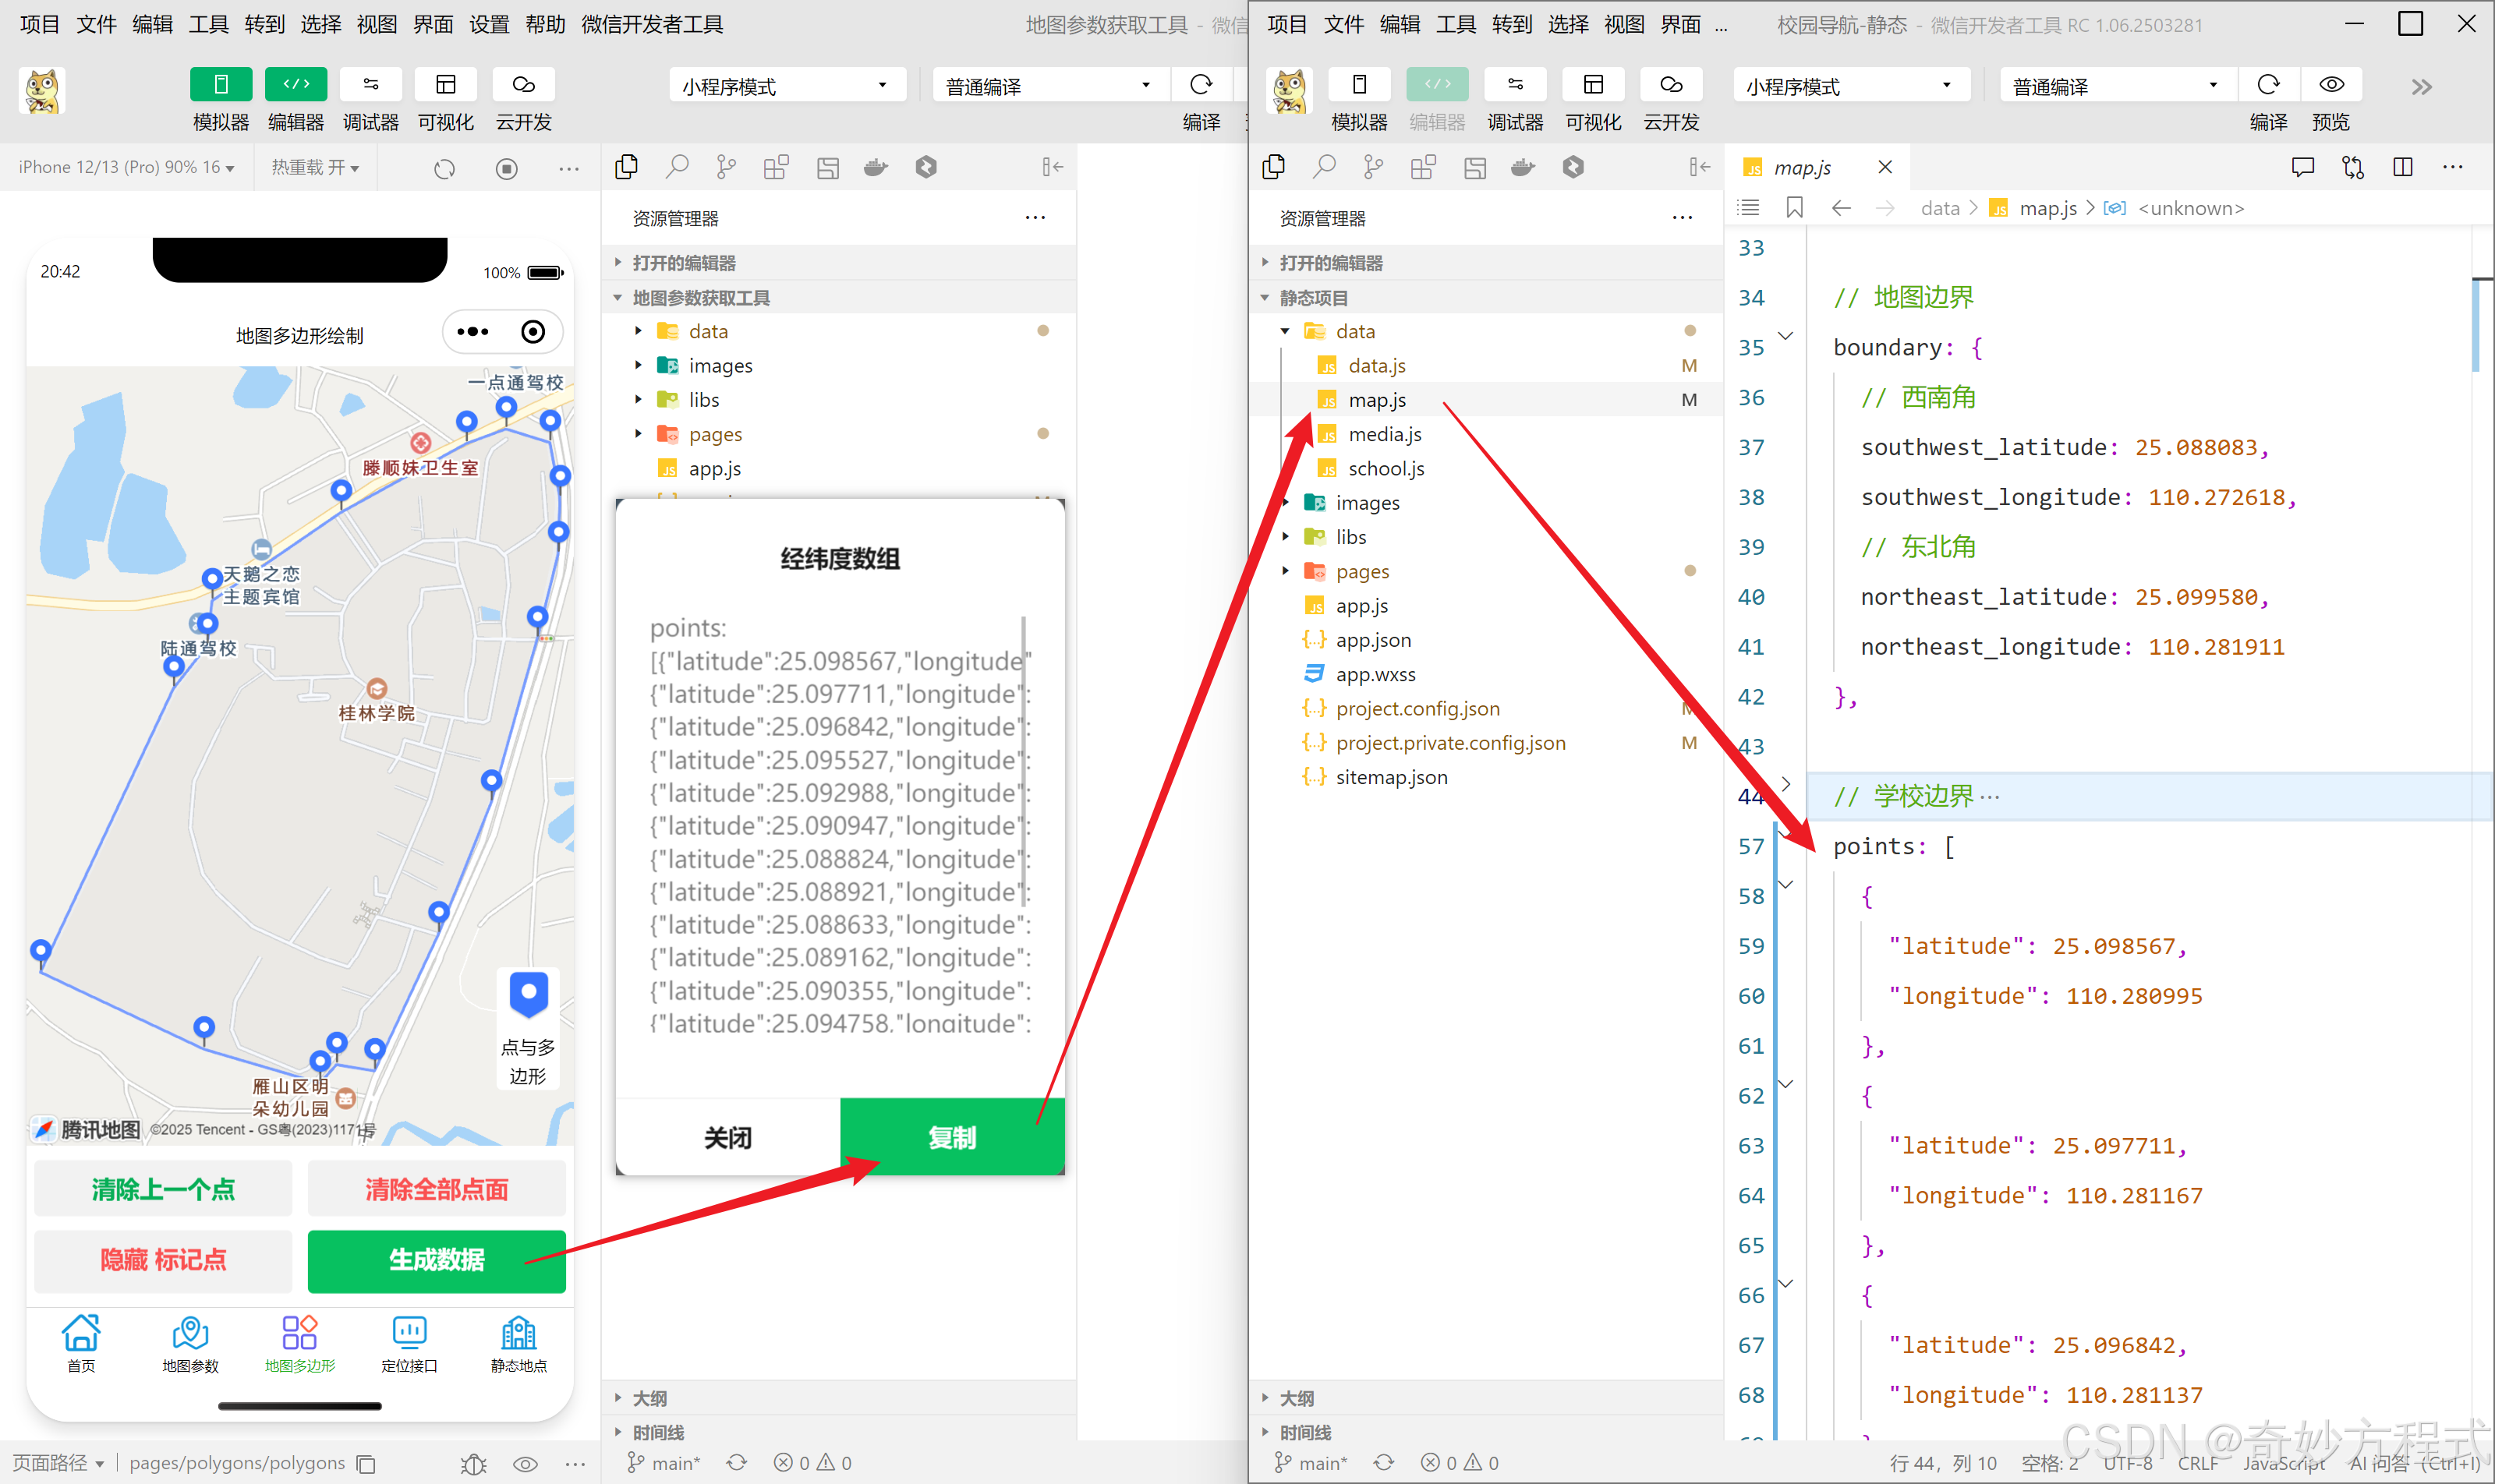Click the search icon in left sidebar
This screenshot has height=1484, width=2495.
pyautogui.click(x=678, y=167)
